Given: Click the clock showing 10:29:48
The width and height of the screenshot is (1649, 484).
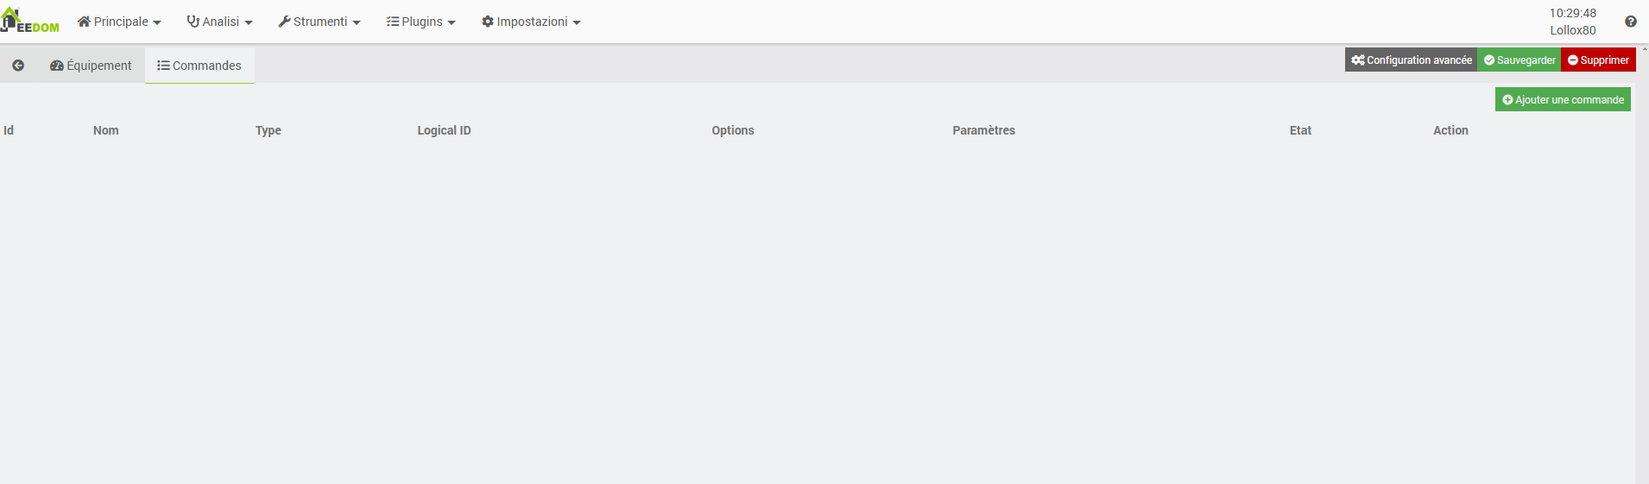Looking at the screenshot, I should 1572,13.
